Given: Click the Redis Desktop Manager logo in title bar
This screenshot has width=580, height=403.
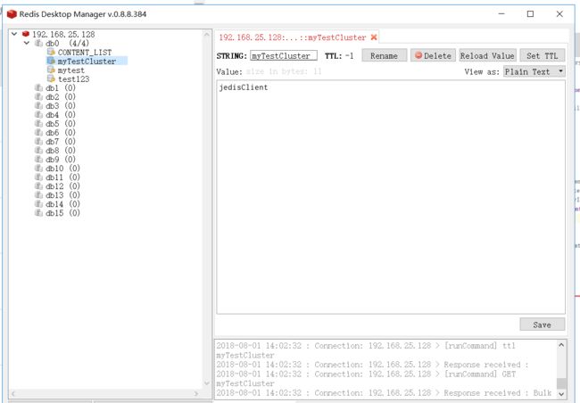Looking at the screenshot, I should (x=12, y=14).
